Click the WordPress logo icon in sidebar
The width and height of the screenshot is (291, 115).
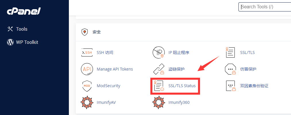[10, 42]
